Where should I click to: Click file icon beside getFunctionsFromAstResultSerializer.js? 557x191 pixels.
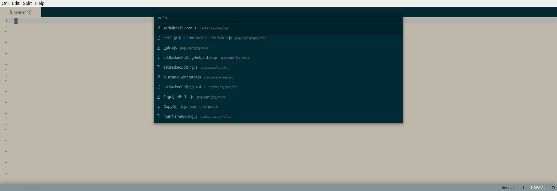coord(159,38)
